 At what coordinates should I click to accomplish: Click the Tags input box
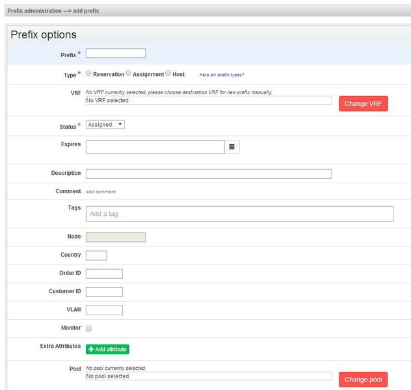(x=239, y=214)
